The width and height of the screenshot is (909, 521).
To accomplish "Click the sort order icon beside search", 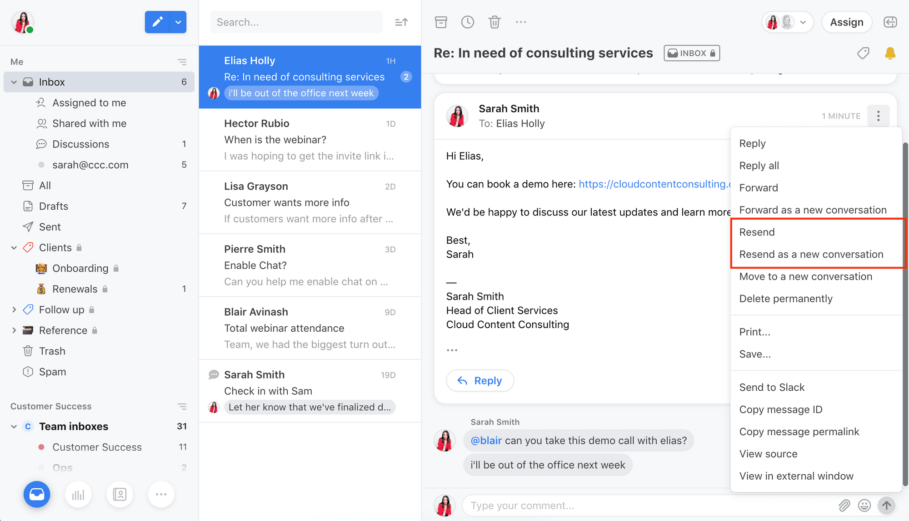I will click(401, 22).
